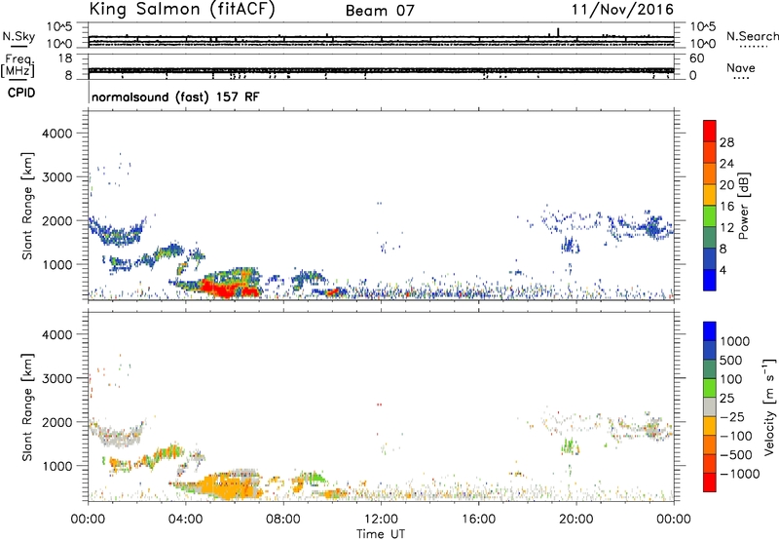Screen dimensions: 779x540
Task: Click the Velocity [m s-1] colorbar label
Action: point(769,406)
